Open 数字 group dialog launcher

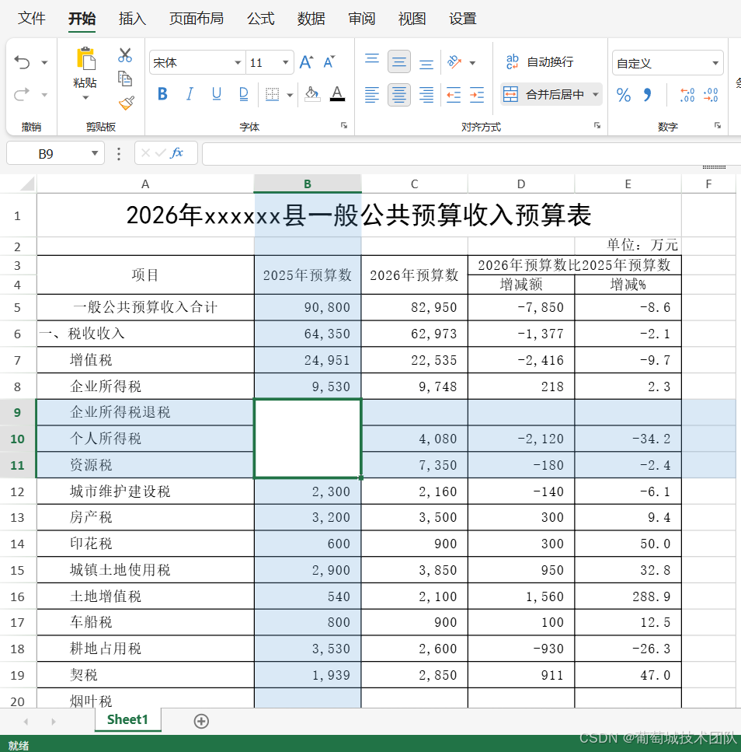pos(718,126)
